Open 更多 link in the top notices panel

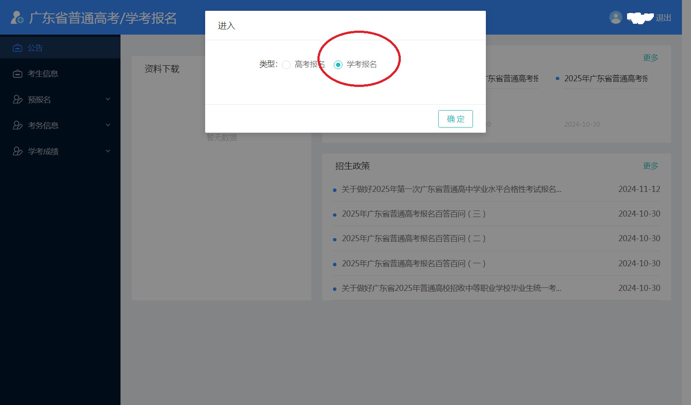[x=651, y=58]
